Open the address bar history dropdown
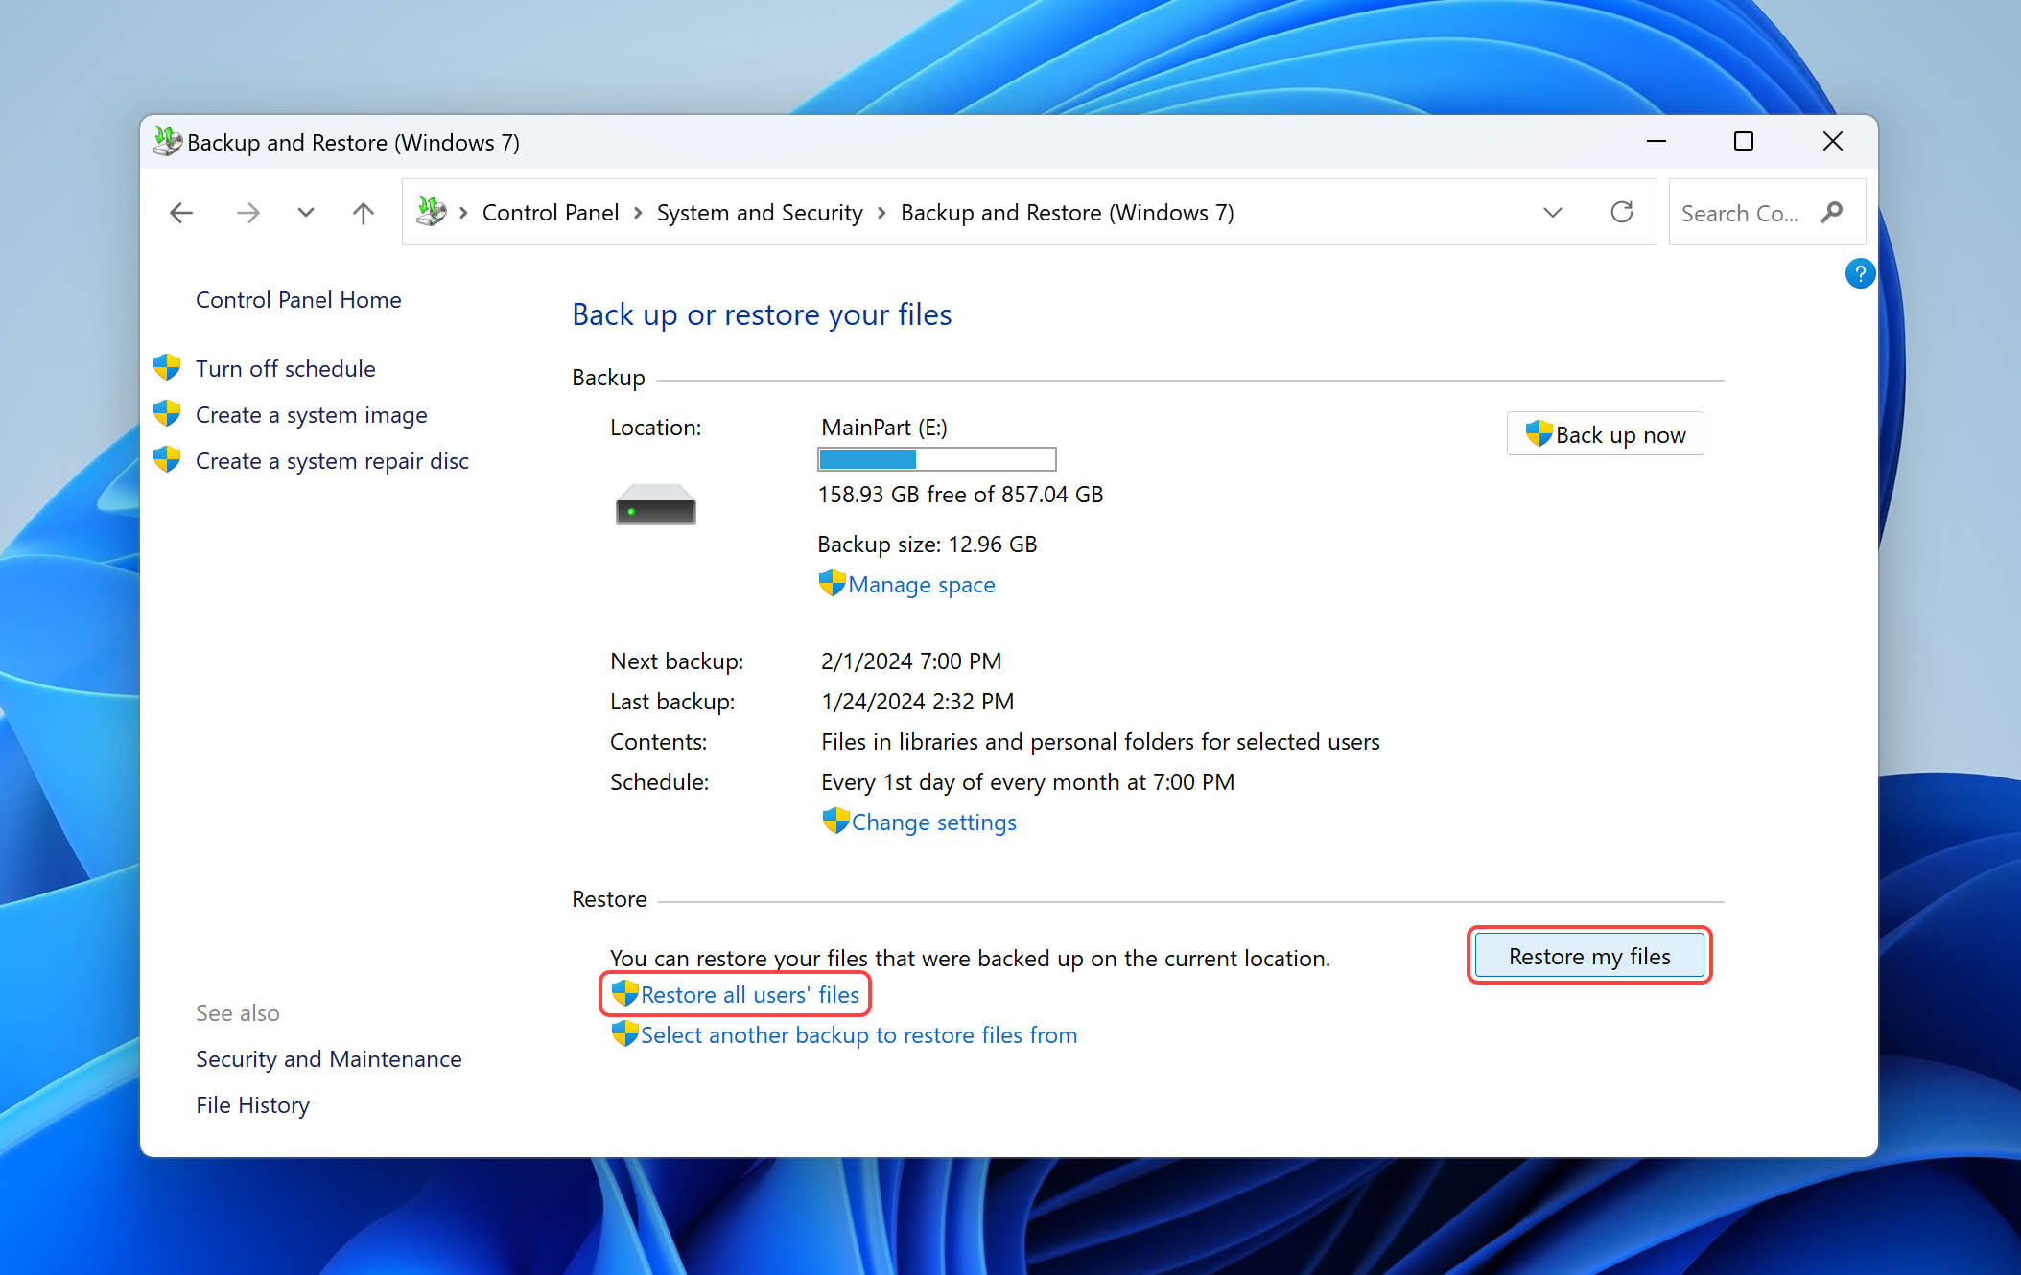This screenshot has height=1275, width=2021. coord(1553,213)
